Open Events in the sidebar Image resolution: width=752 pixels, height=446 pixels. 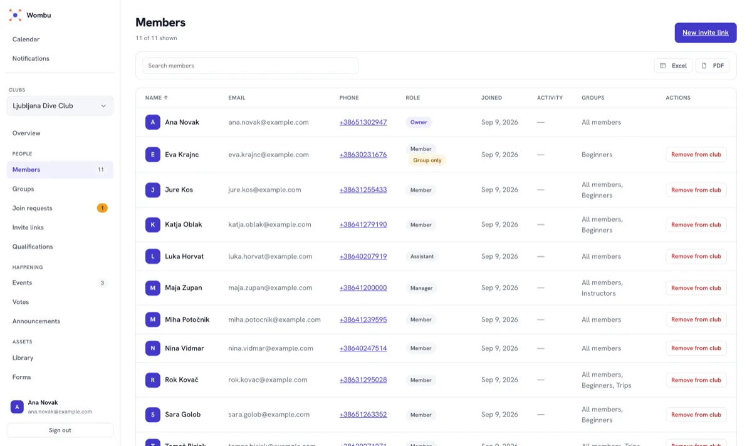pyautogui.click(x=60, y=283)
